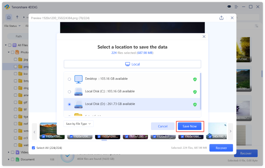Collapse the Photo tree node
This screenshot has height=168, width=265.
tap(9, 52)
